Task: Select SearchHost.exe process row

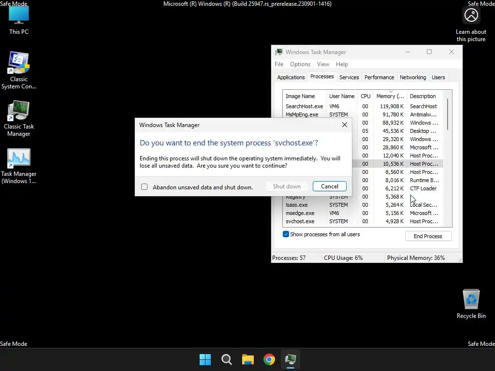Action: coord(363,106)
